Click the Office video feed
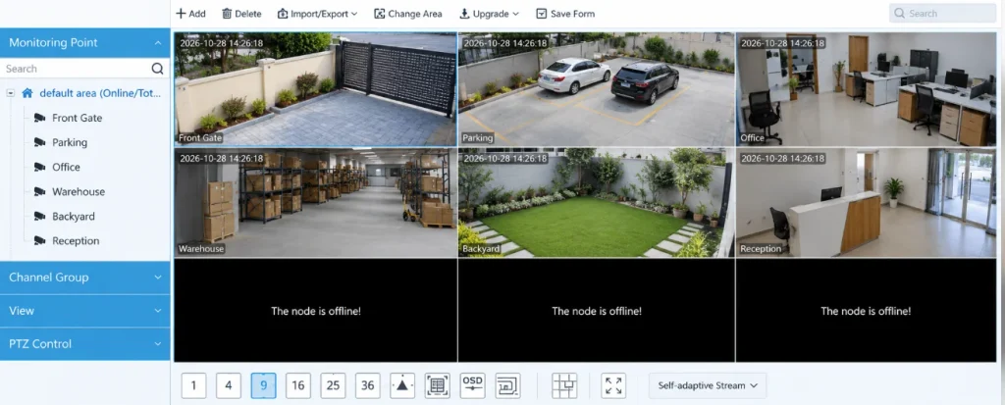The width and height of the screenshot is (1005, 405). 866,89
